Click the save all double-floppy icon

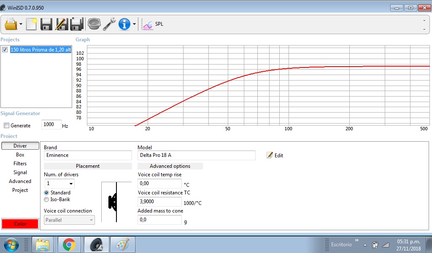(77, 24)
